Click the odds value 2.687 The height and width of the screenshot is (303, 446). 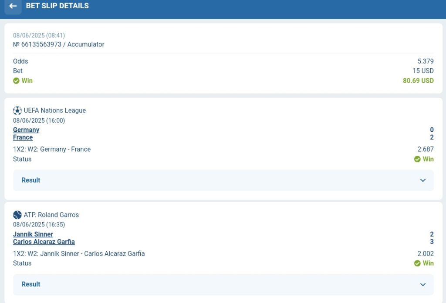pyautogui.click(x=426, y=150)
